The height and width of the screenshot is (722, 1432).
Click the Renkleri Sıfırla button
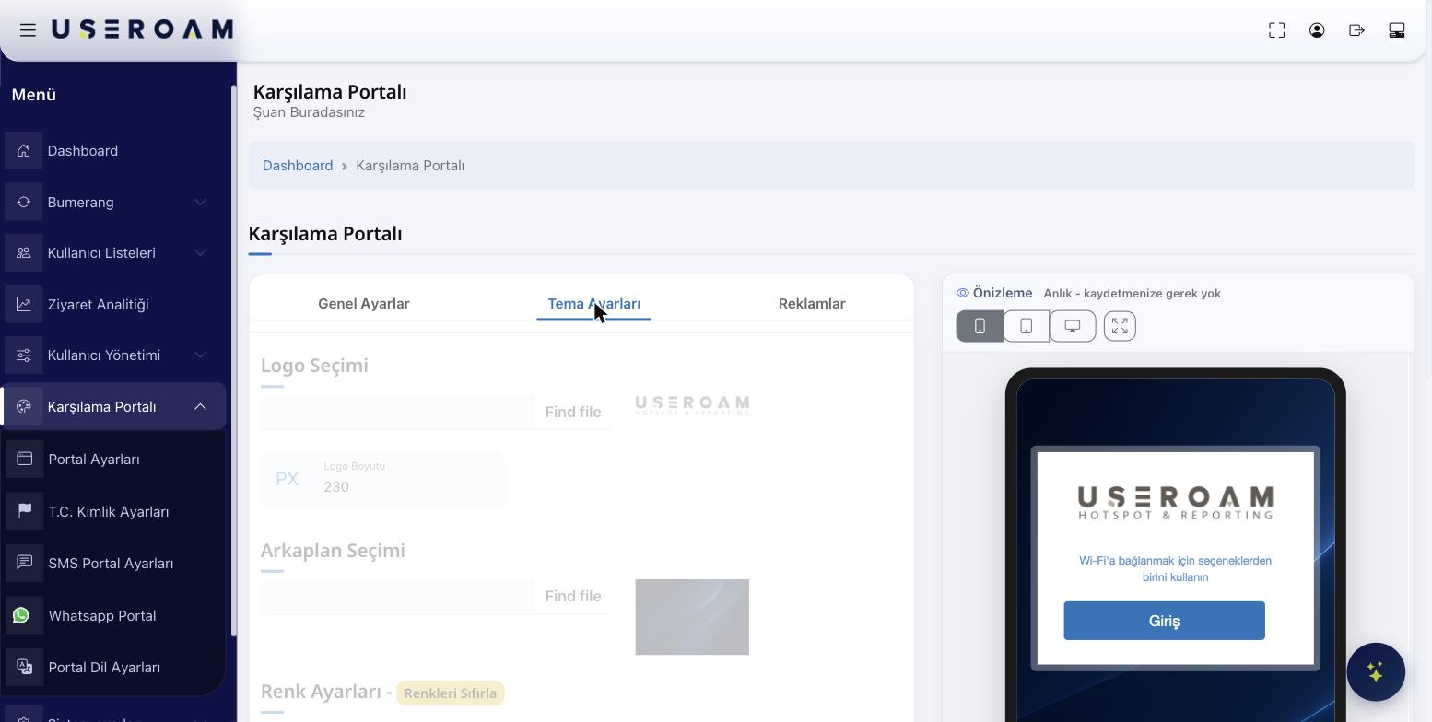tap(451, 693)
